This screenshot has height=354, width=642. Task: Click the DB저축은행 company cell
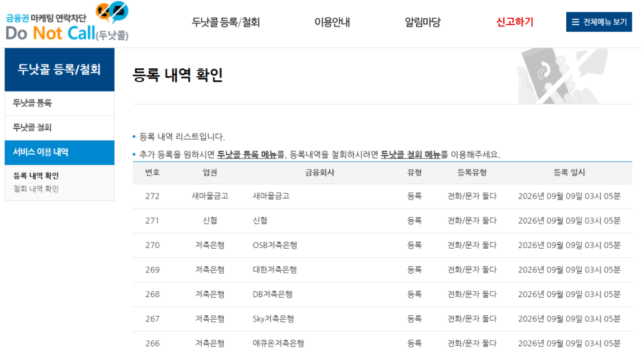(272, 294)
